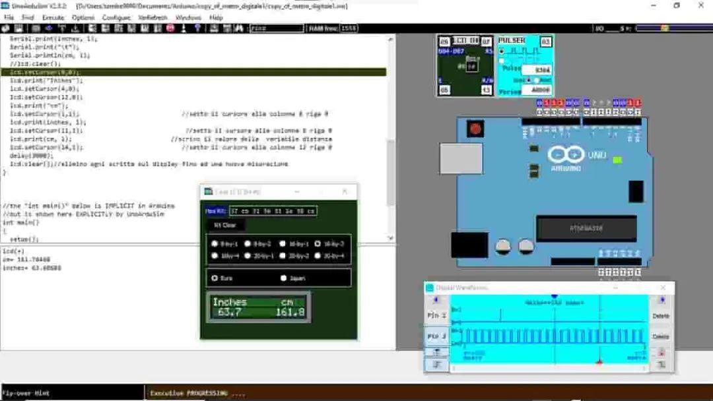
Task: Click the rising-edge trigger icon in Digital Waveforms
Action: (436, 352)
